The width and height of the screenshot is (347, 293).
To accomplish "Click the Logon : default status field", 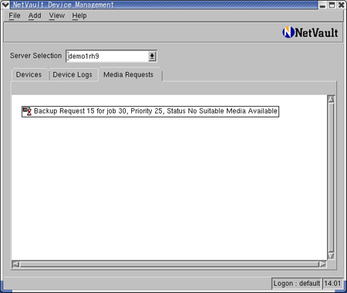I will tap(296, 284).
